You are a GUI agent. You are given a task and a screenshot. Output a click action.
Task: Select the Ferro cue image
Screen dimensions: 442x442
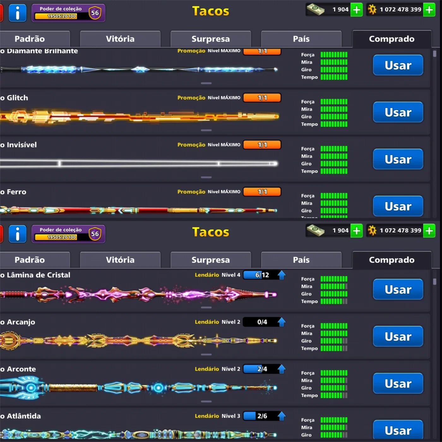pyautogui.click(x=139, y=210)
